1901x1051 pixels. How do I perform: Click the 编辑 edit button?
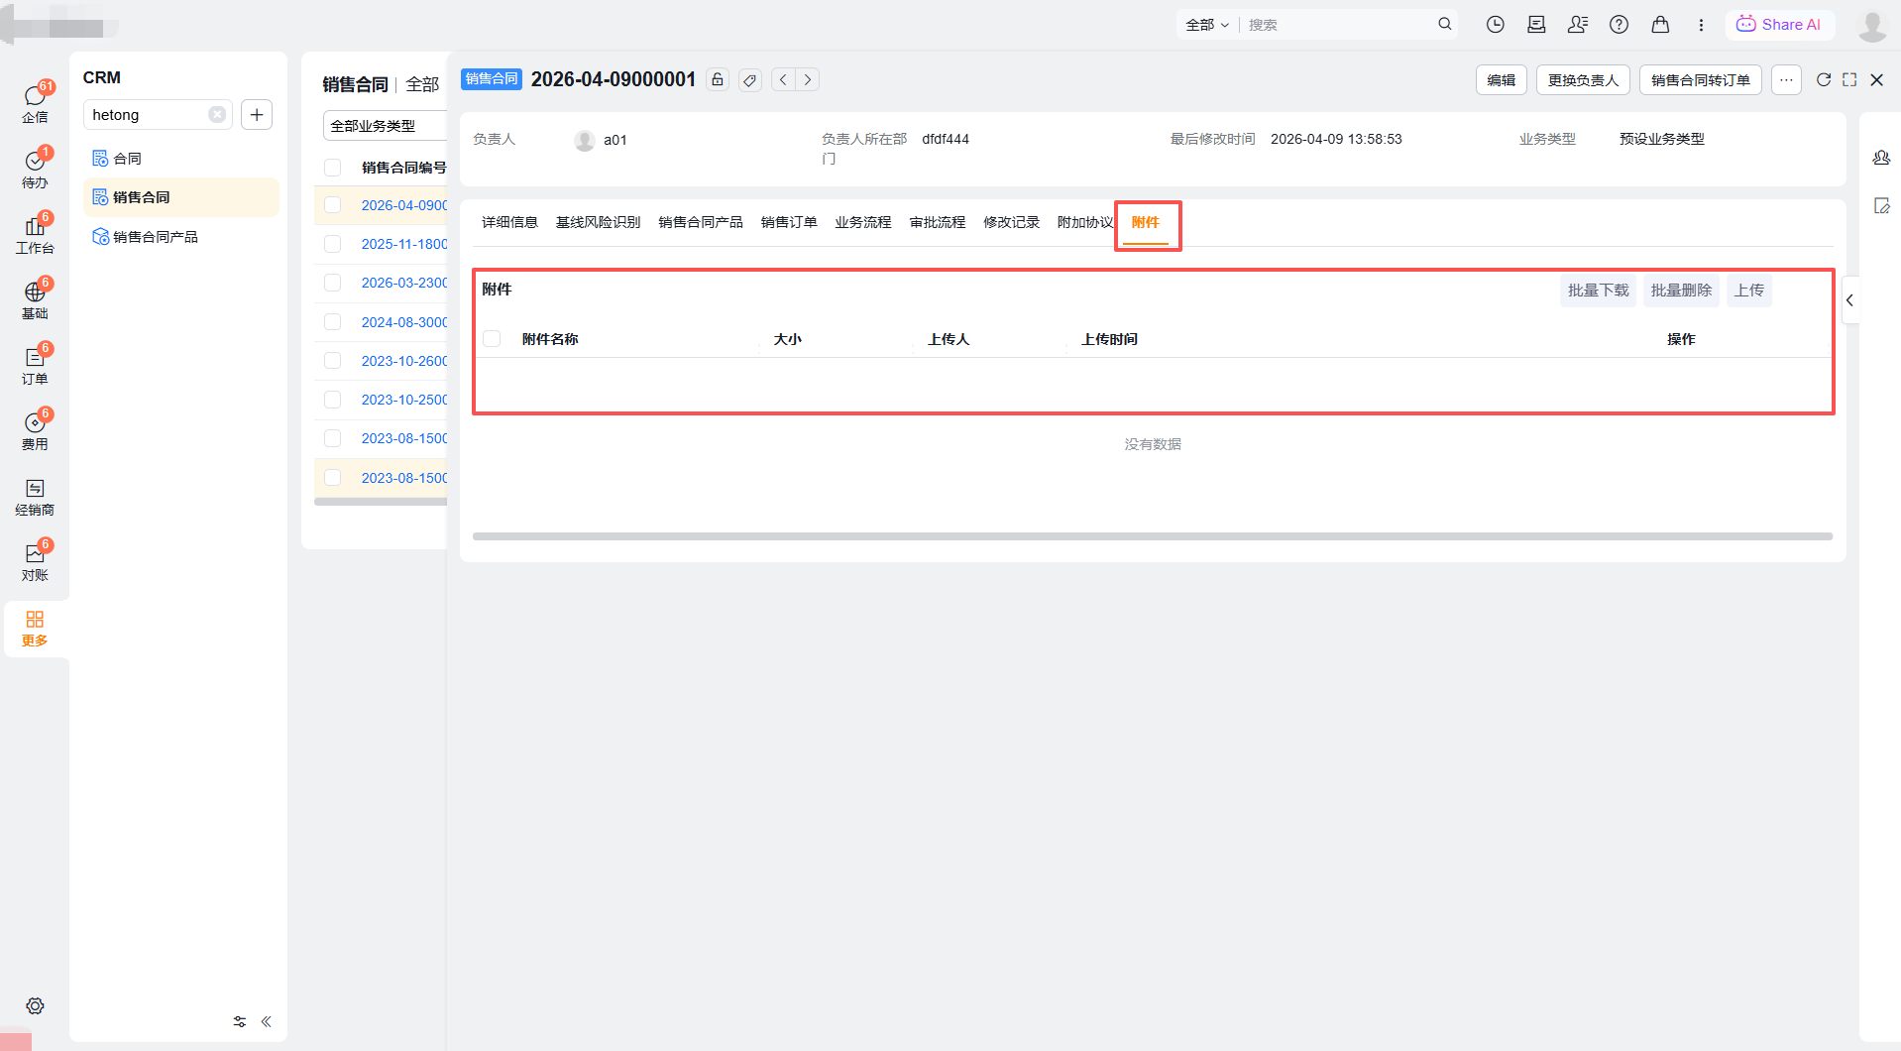click(x=1501, y=80)
